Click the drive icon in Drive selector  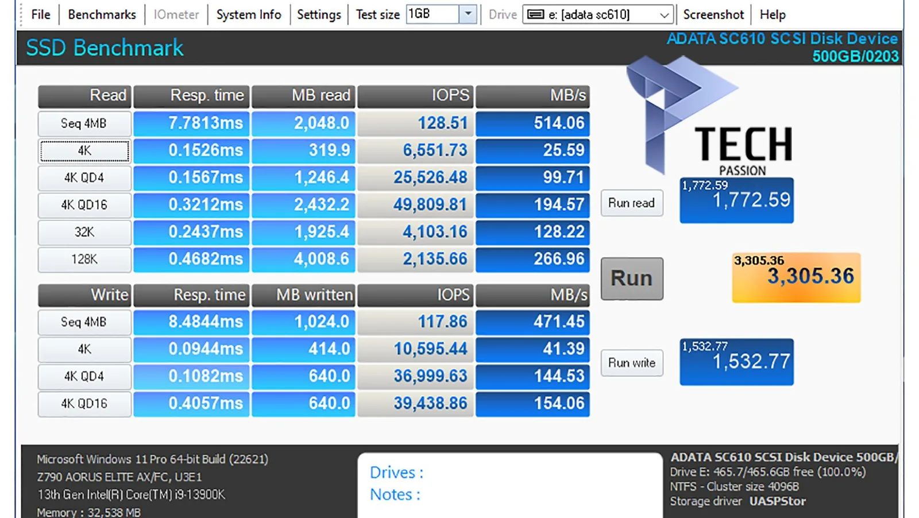(x=535, y=14)
